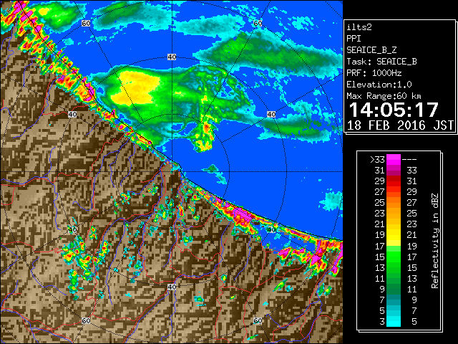Select the "Task: SEAICE_B" line
The height and width of the screenshot is (344, 458).
click(381, 62)
